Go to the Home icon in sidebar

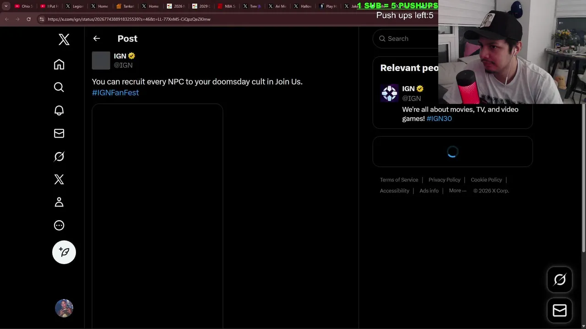(x=59, y=64)
